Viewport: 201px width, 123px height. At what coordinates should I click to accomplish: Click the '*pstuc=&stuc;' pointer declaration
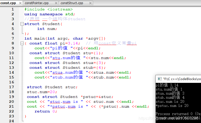coord(97,97)
